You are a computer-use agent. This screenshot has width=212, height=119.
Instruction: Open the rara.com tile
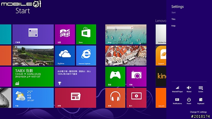[x=161, y=98]
